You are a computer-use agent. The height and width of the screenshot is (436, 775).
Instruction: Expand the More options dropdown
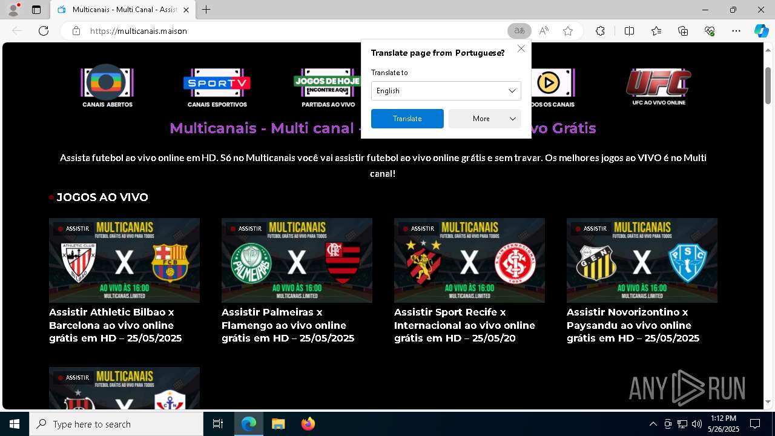click(485, 119)
